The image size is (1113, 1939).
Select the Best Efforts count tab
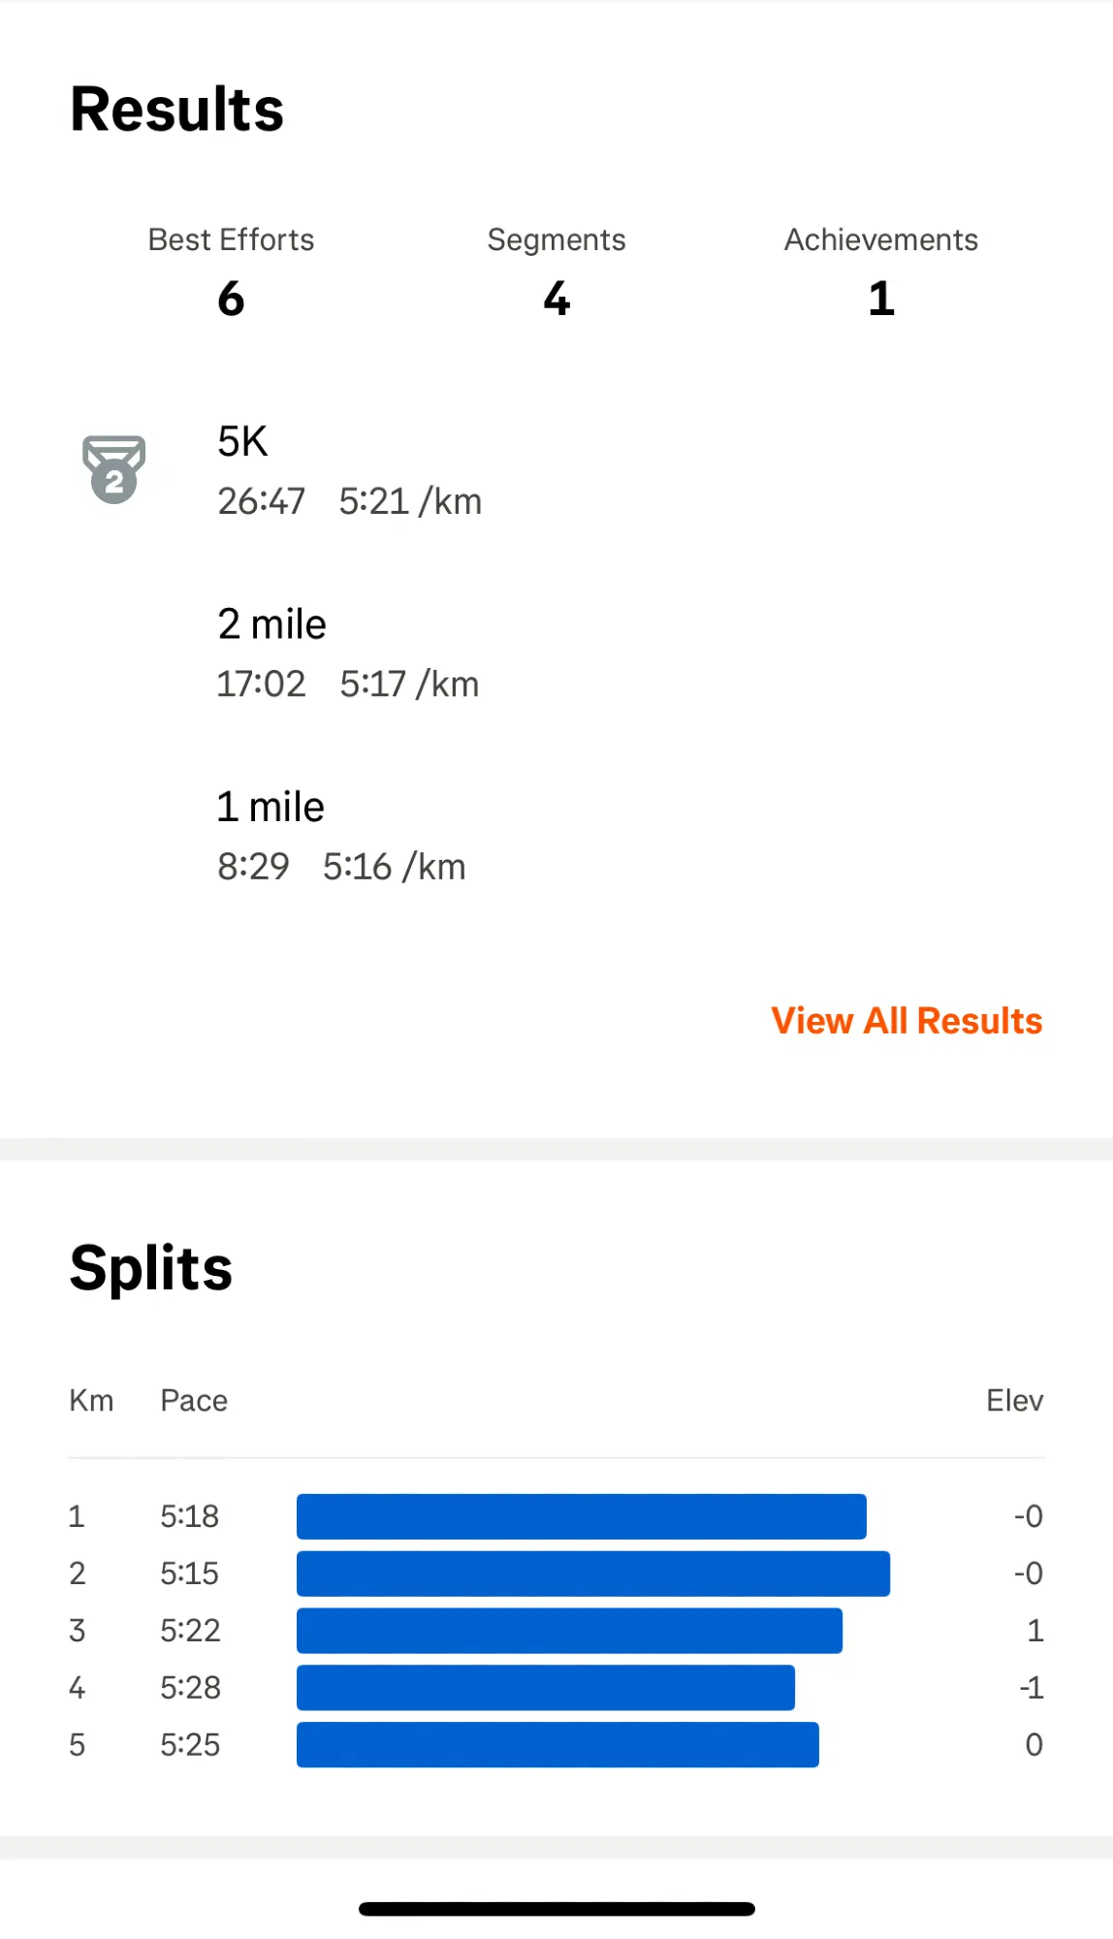click(x=231, y=272)
